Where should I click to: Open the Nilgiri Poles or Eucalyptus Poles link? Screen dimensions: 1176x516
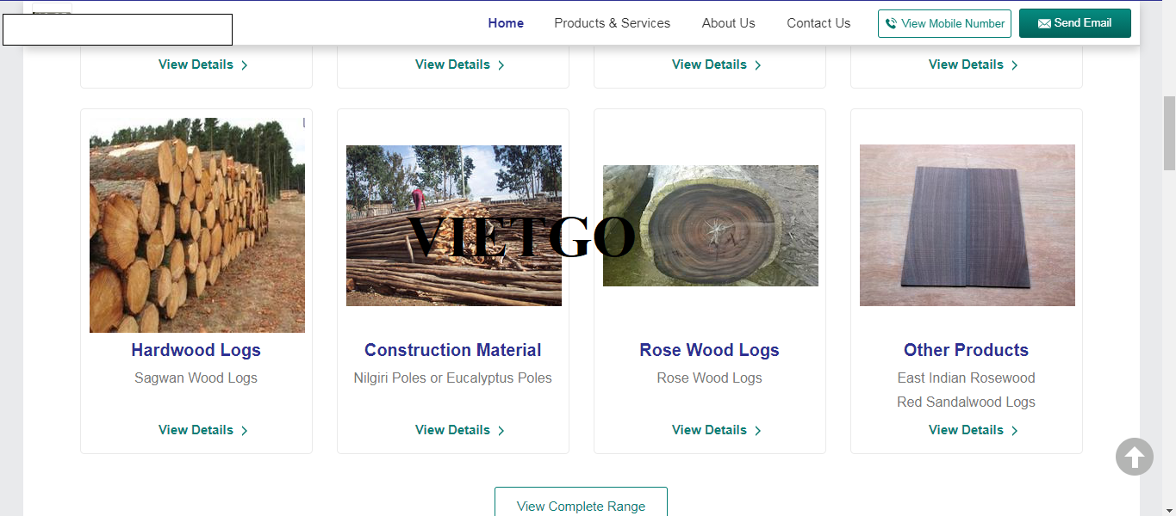click(x=452, y=378)
